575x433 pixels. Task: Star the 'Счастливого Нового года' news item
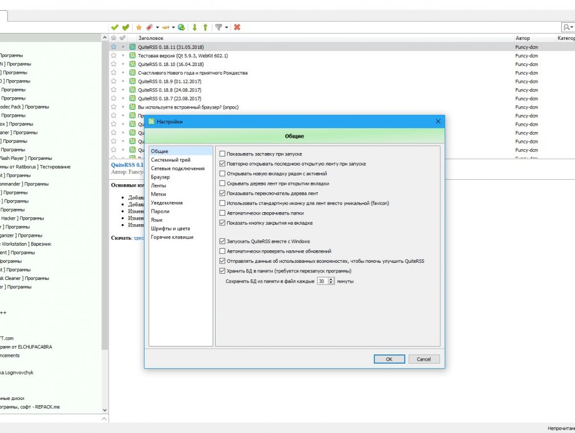click(x=114, y=73)
